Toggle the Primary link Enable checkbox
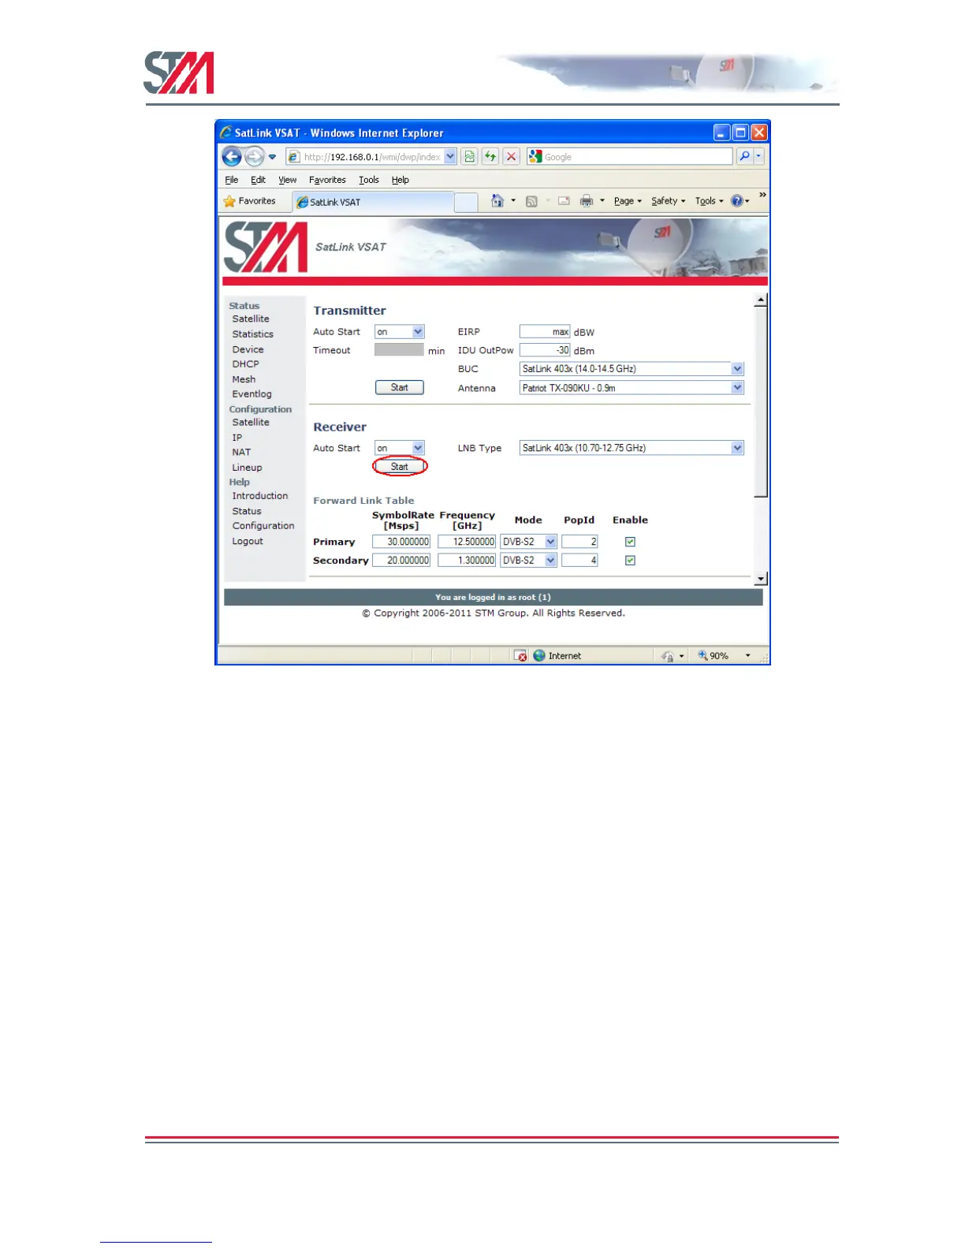Screen dimensions: 965x1249 coord(630,542)
